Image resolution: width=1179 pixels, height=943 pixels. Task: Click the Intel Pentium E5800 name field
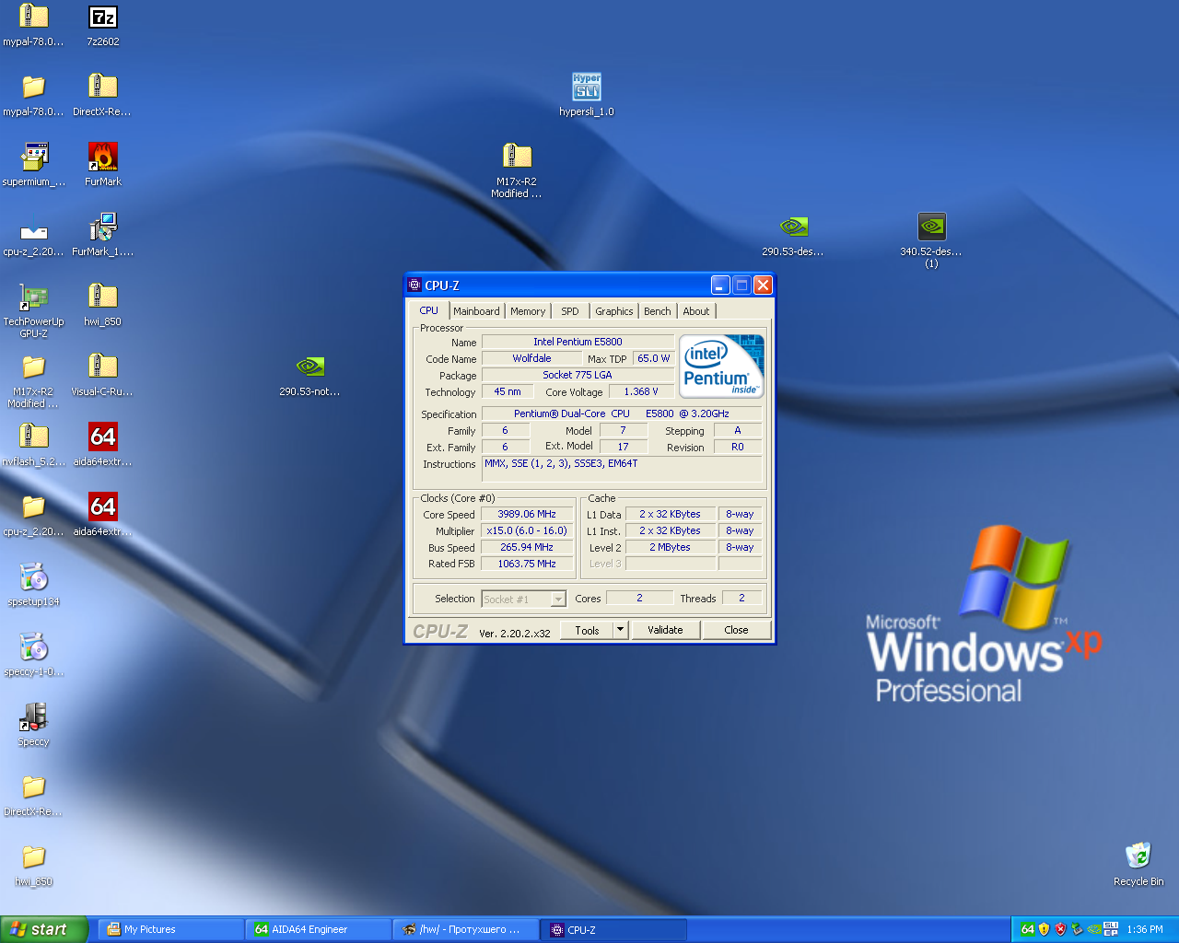coord(578,342)
